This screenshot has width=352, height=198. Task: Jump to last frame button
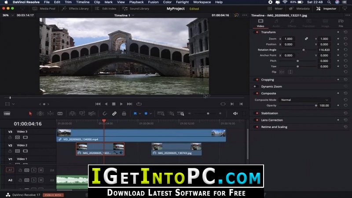129,104
